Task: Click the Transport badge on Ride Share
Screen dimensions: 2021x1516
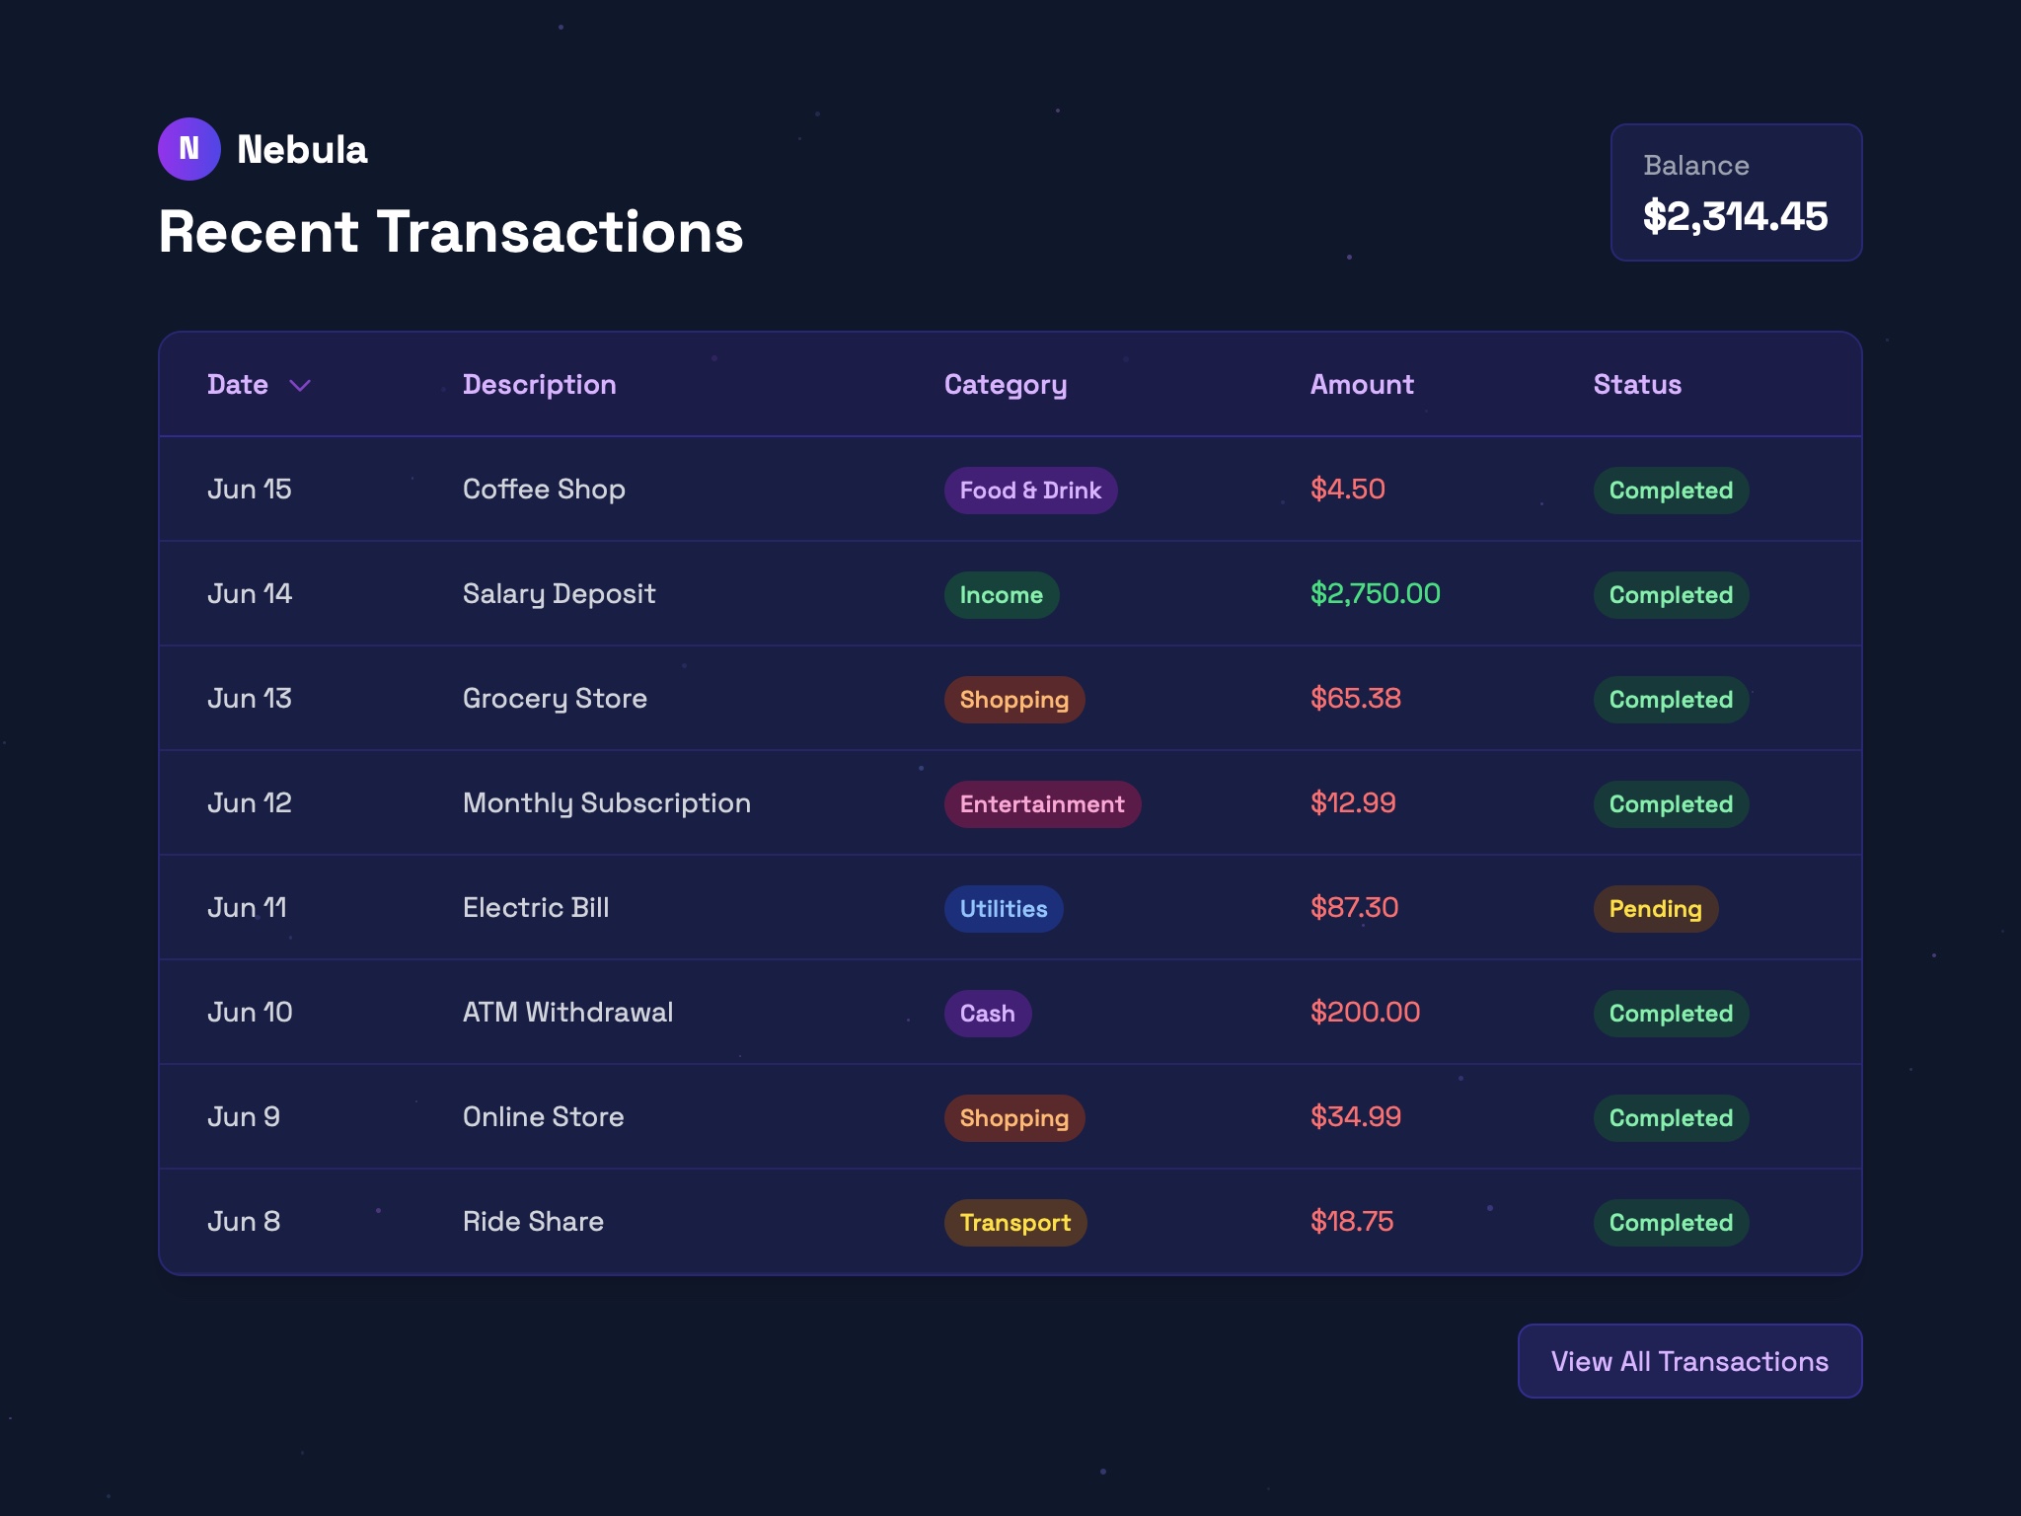Action: 1014,1222
